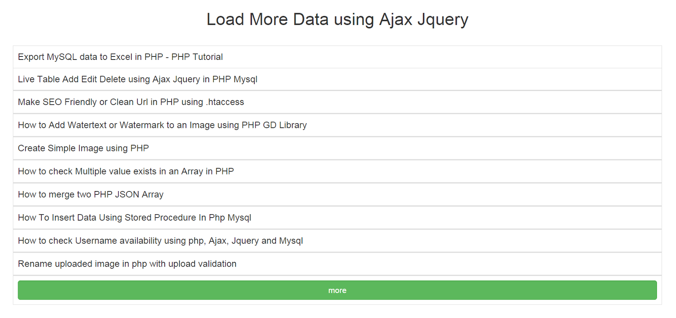Screen dimensions: 676x318
Task: Open Create Simple Image using PHP
Action: [x=83, y=148]
